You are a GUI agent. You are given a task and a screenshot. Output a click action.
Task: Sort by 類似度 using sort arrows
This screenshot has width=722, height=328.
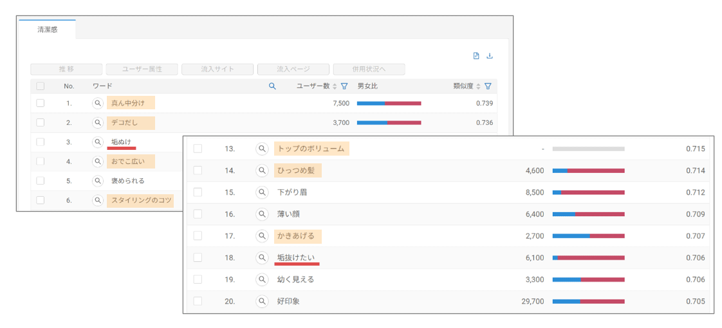[x=478, y=86]
